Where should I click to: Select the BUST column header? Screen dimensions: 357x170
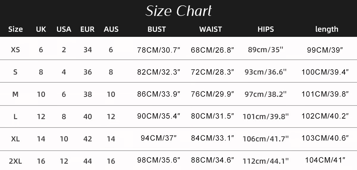pos(157,29)
